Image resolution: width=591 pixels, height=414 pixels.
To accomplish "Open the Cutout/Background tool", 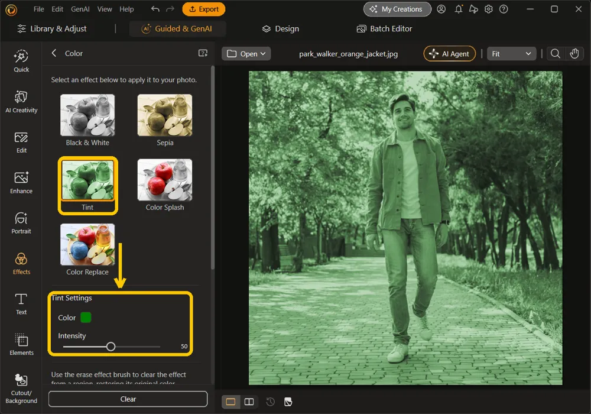I will [21, 389].
